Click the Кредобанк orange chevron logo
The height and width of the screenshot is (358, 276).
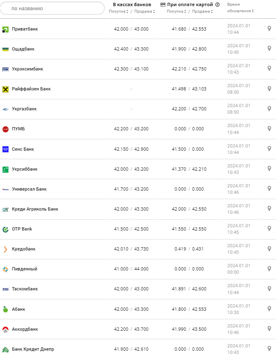5,249
